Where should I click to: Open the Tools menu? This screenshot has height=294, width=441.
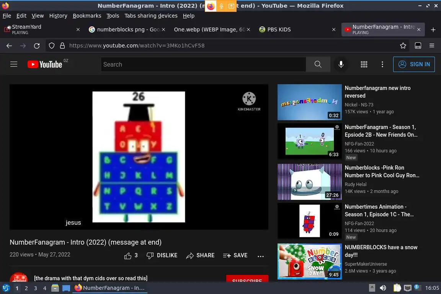click(x=113, y=16)
